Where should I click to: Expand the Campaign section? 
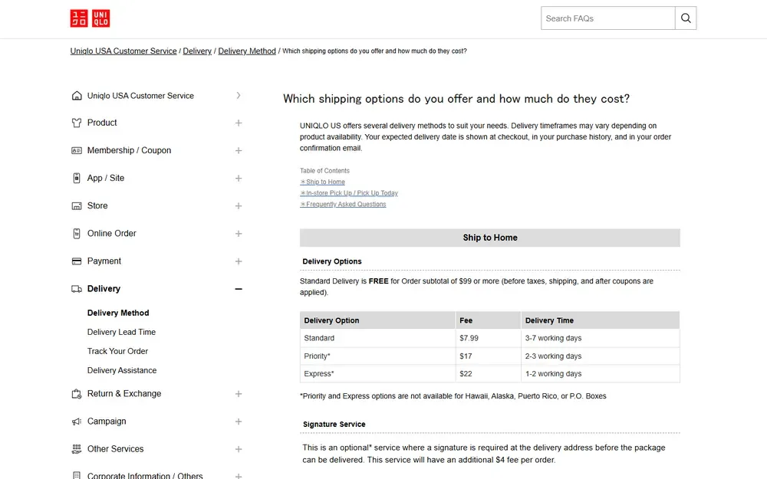[x=239, y=422]
